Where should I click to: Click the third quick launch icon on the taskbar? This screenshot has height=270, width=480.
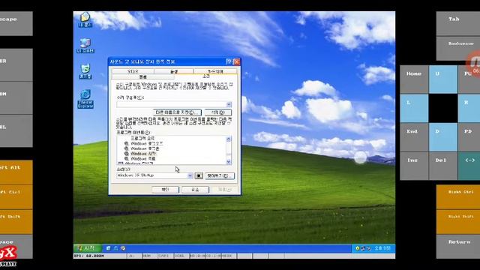pyautogui.click(x=123, y=248)
